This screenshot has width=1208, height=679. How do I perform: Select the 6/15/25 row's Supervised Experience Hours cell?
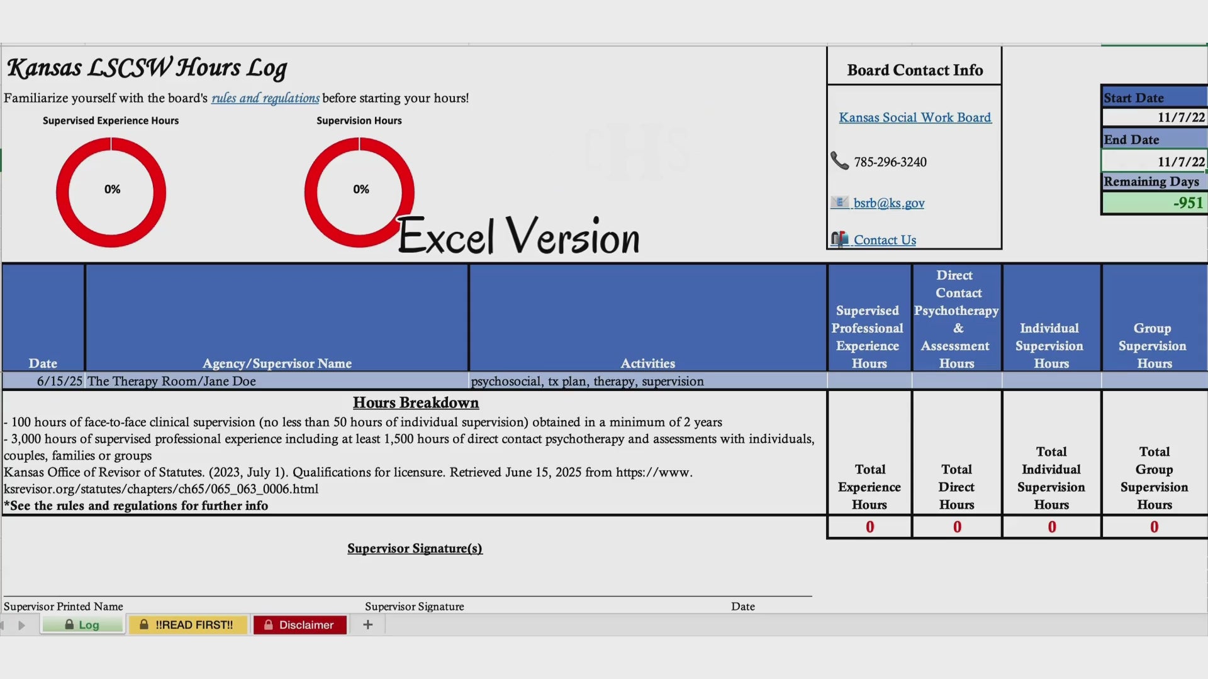click(x=870, y=381)
